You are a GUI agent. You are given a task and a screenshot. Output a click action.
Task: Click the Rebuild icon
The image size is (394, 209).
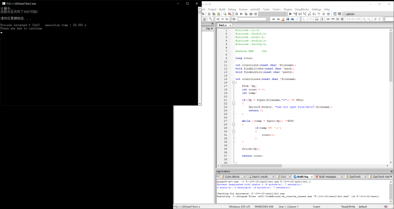[x=251, y=14]
